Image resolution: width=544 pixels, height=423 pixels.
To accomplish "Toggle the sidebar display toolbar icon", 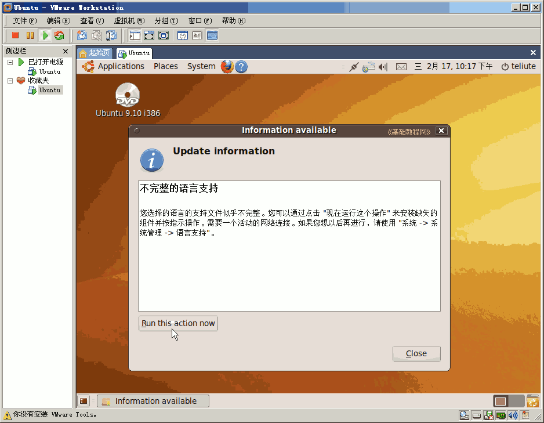I will click(135, 35).
